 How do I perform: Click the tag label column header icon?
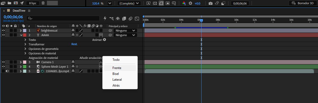[24, 26]
